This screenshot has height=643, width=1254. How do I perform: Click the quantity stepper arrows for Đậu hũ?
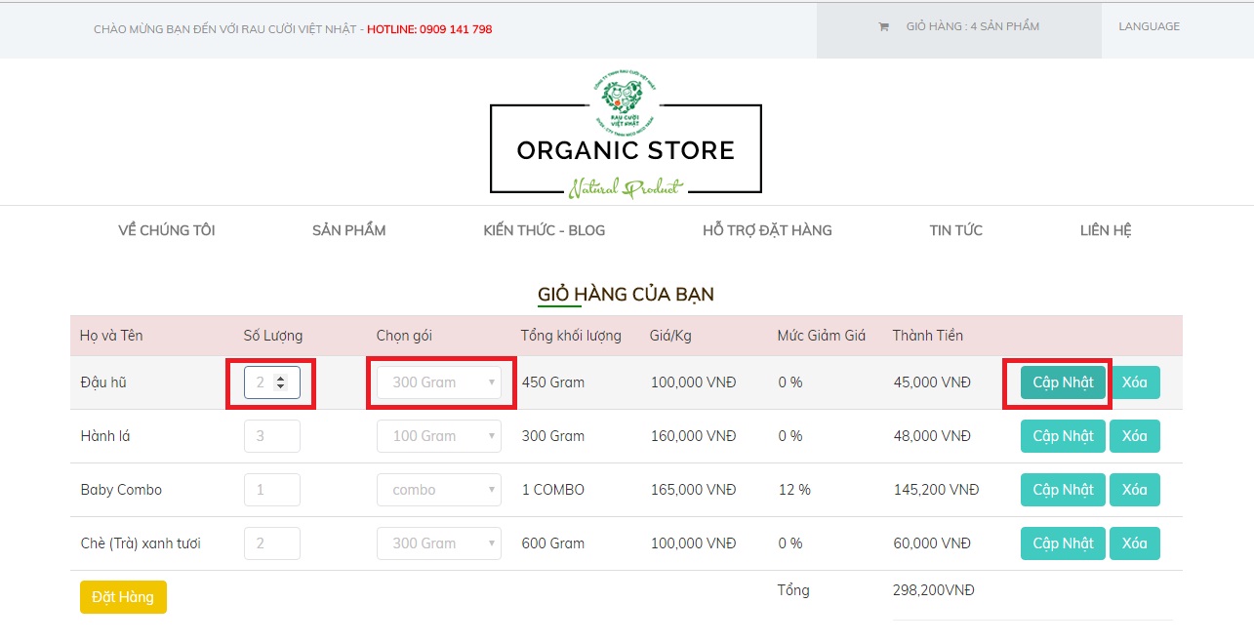click(281, 382)
